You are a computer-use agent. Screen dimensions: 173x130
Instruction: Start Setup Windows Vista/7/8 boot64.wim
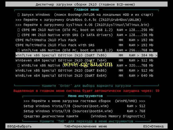pos(84,111)
